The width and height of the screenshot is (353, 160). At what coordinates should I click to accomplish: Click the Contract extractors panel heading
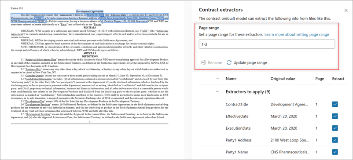pyautogui.click(x=221, y=10)
